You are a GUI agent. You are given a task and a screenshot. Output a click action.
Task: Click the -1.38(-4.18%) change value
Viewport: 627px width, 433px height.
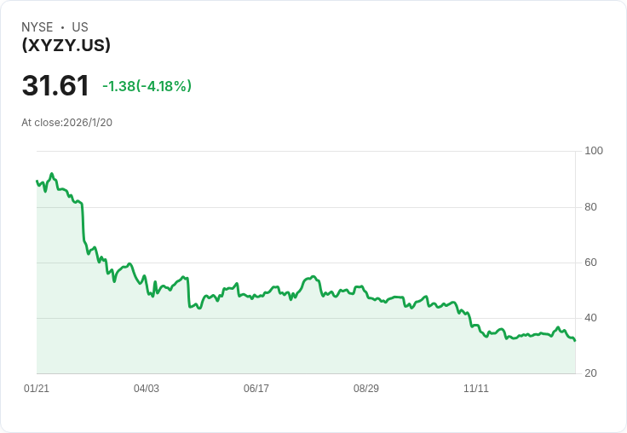147,86
